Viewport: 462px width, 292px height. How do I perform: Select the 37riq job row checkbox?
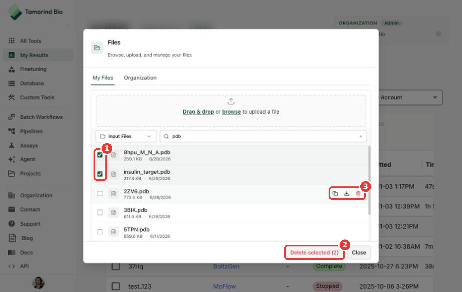[115, 266]
